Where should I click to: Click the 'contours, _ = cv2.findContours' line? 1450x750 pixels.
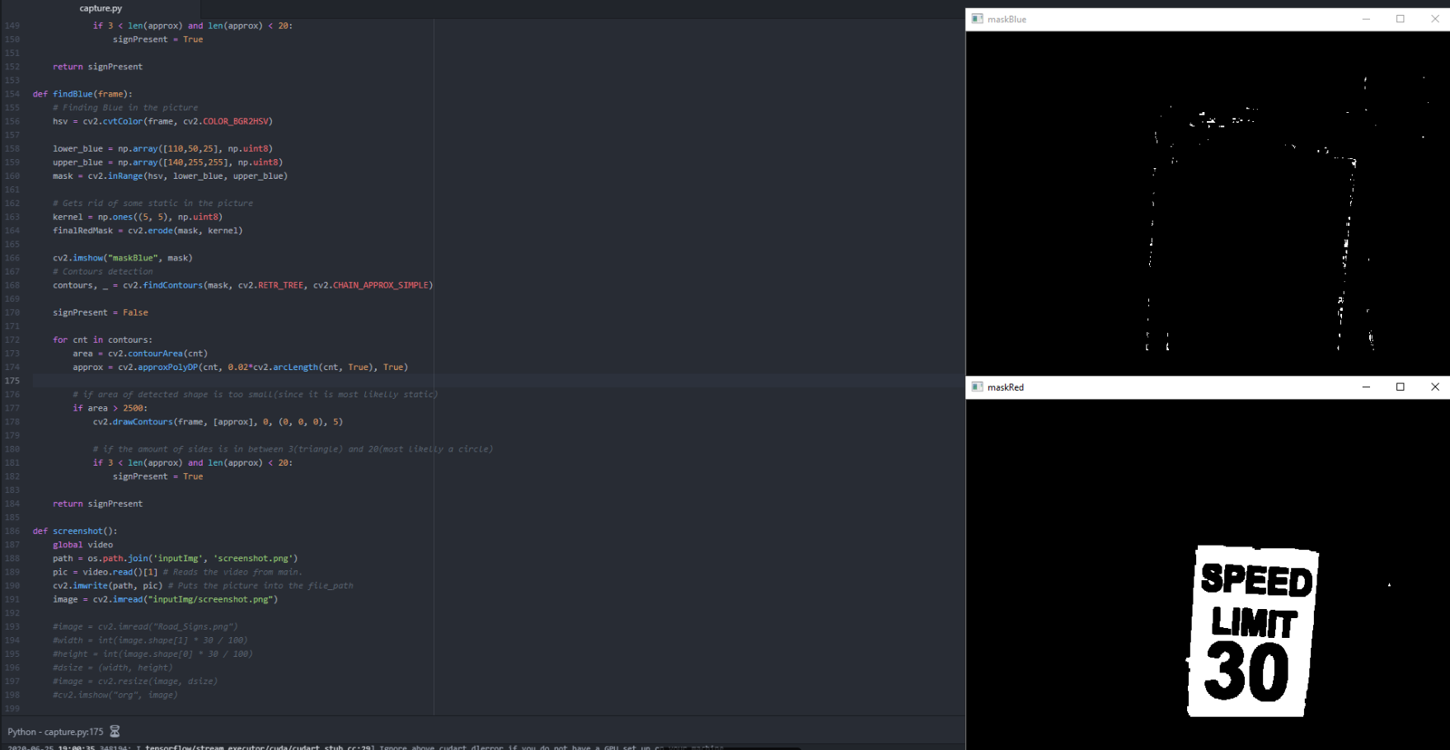pos(242,285)
